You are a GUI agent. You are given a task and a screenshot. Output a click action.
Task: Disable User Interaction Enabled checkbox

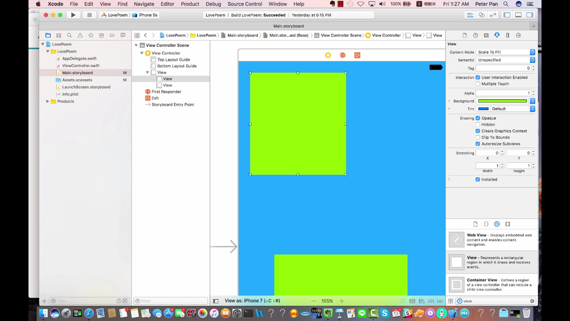coord(478,77)
